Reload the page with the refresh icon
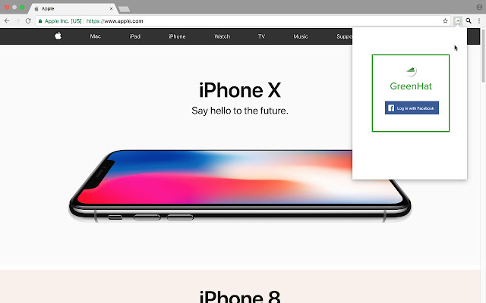486x303 pixels. (28, 21)
